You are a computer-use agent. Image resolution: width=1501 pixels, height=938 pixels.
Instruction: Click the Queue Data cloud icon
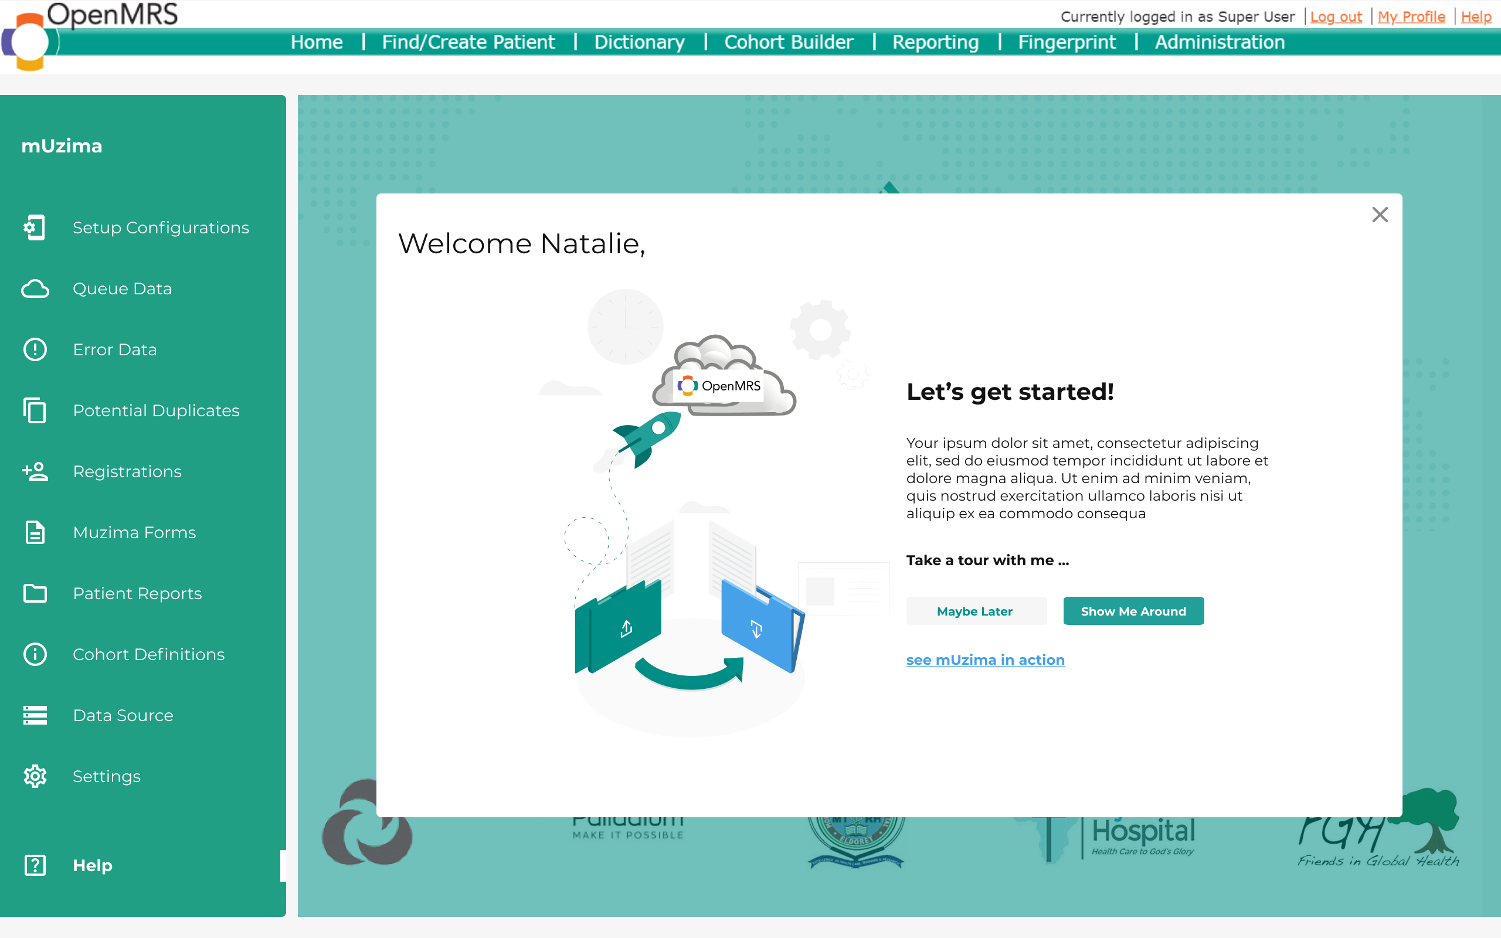[x=35, y=288]
